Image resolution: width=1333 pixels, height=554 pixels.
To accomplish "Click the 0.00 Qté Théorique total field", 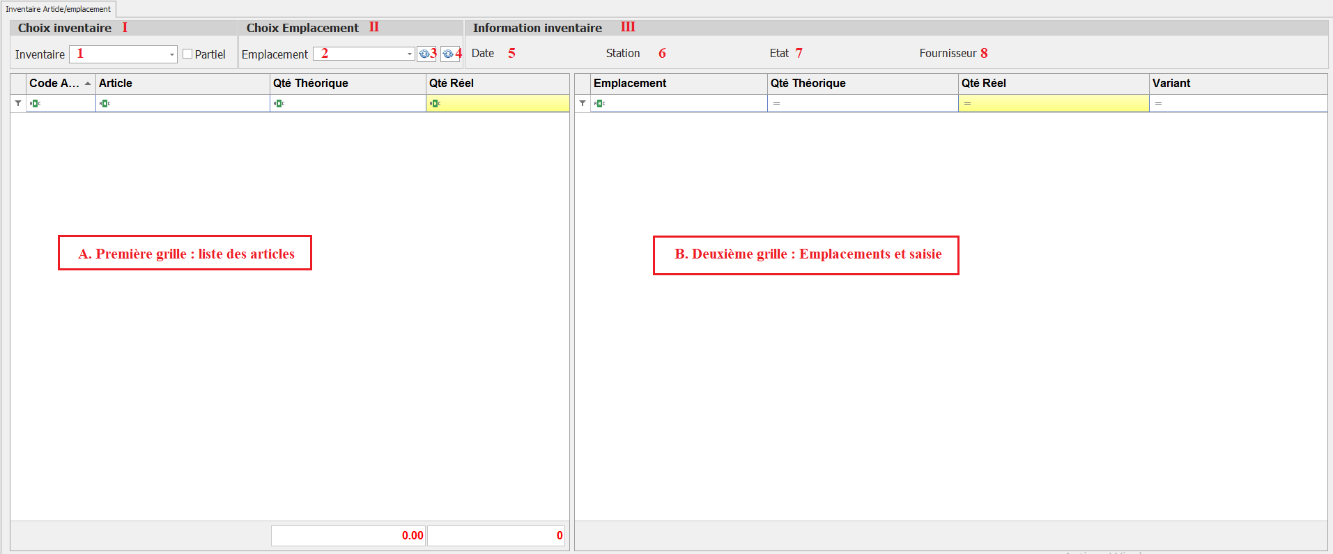I will click(x=348, y=535).
